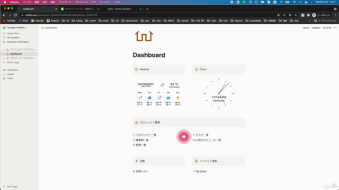Image resolution: width=339 pixels, height=190 pixels.
Task: Click Wi-Fi icon in menu bar
Action: tap(295, 2)
